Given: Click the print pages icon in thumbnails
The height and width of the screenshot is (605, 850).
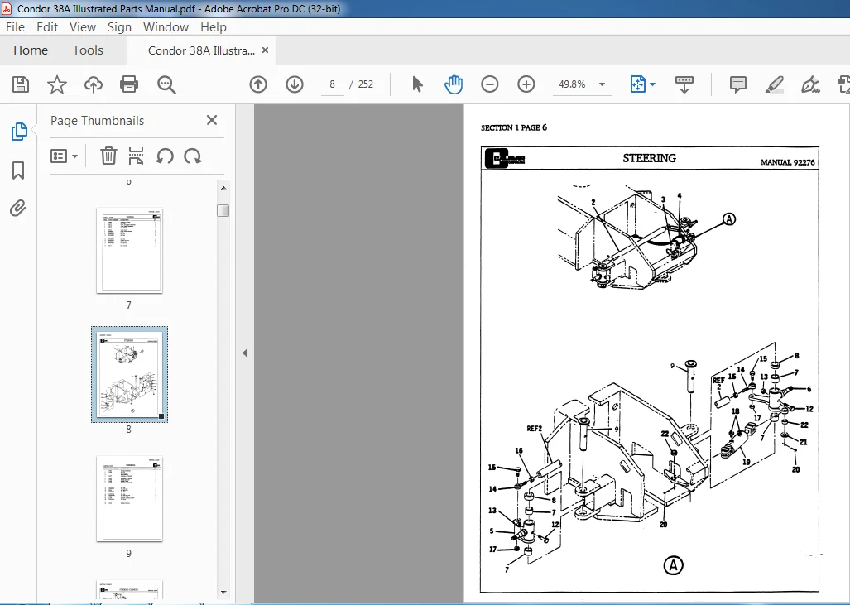Looking at the screenshot, I should (136, 156).
